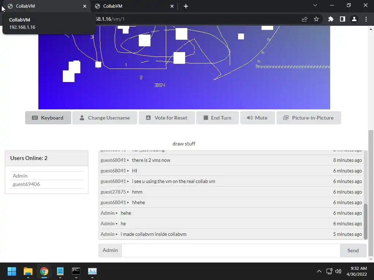Focus the chat message input field
374x280 pixels.
pos(231,250)
